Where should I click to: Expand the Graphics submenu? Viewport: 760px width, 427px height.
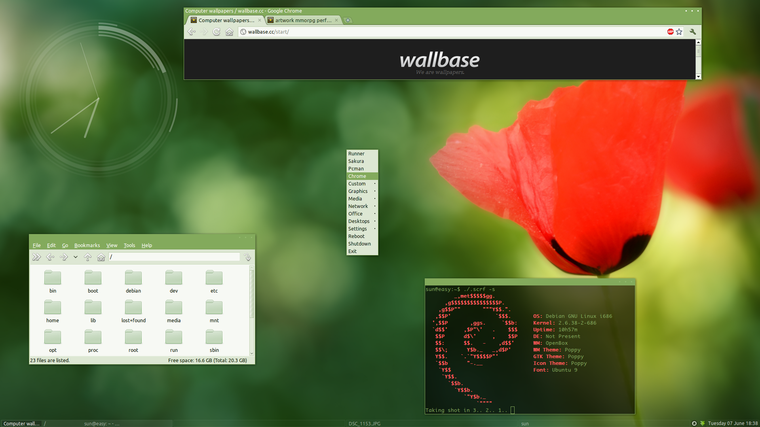(x=362, y=191)
